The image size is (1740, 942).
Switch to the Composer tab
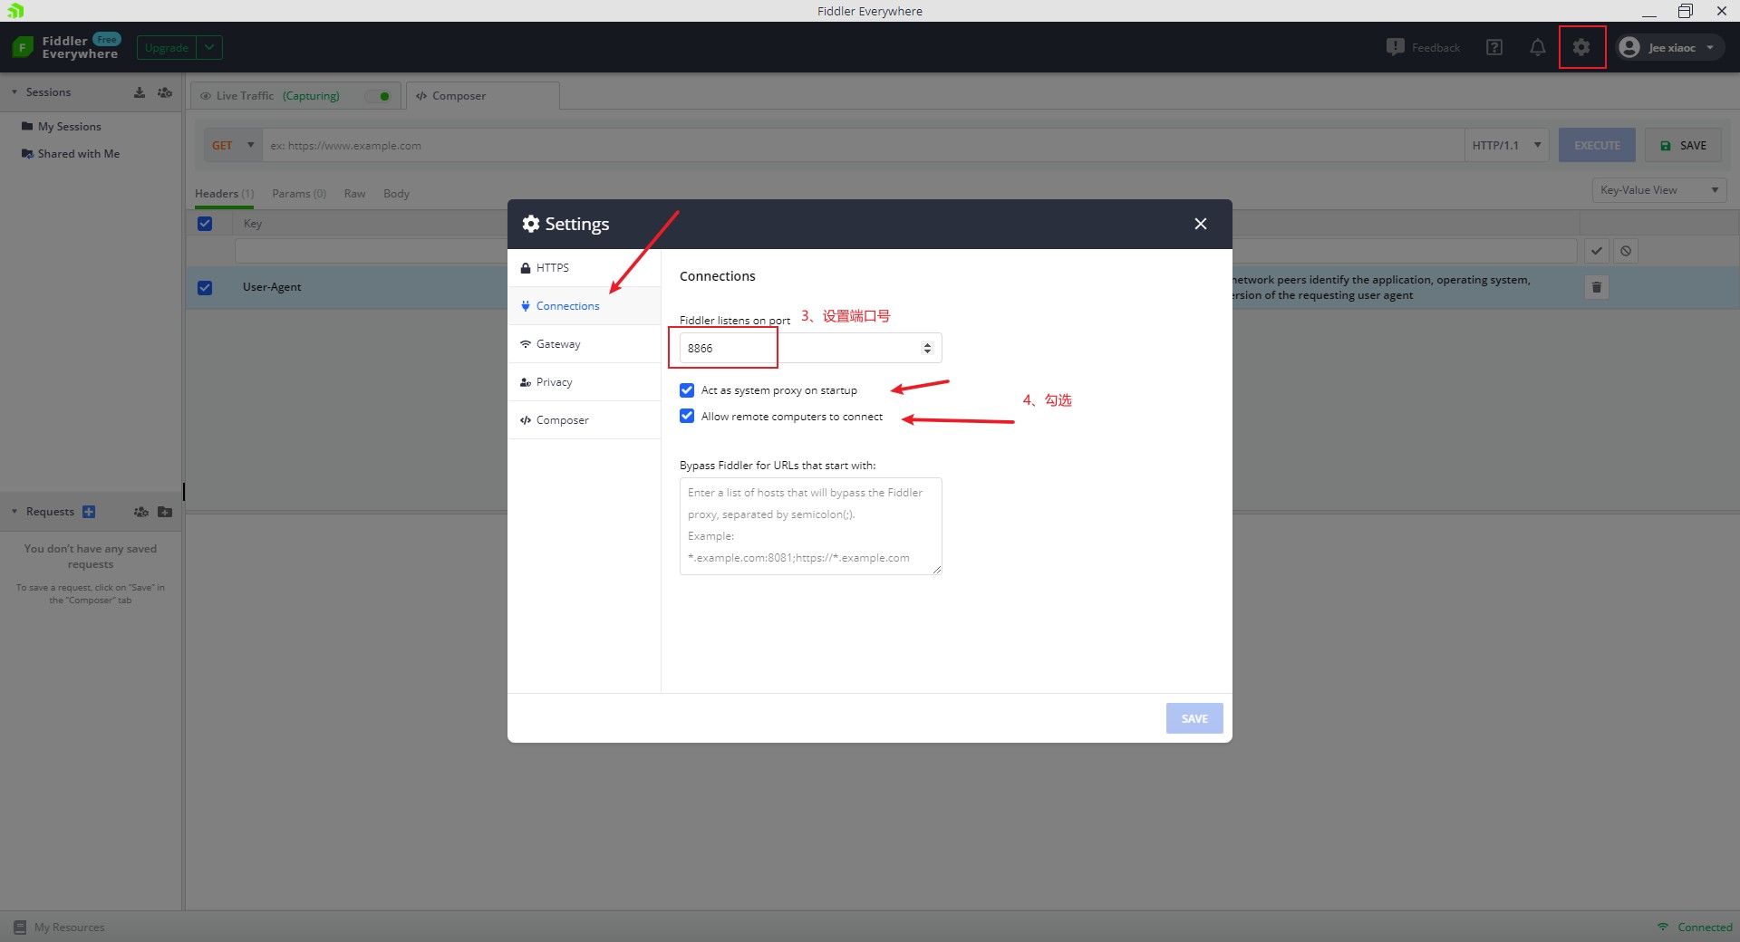pyautogui.click(x=483, y=96)
